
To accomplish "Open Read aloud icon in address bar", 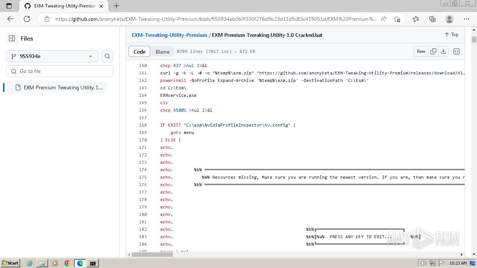I will pos(383,19).
